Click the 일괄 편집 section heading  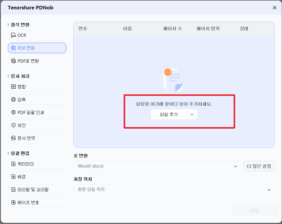[x=20, y=153]
